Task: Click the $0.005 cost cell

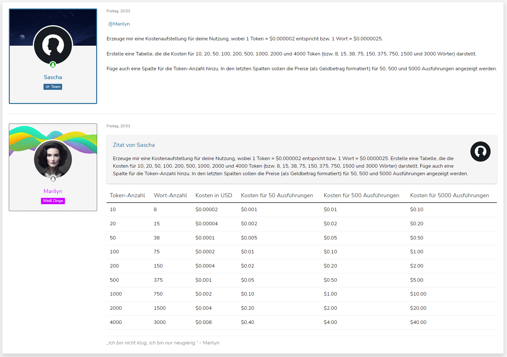Action: (x=249, y=238)
